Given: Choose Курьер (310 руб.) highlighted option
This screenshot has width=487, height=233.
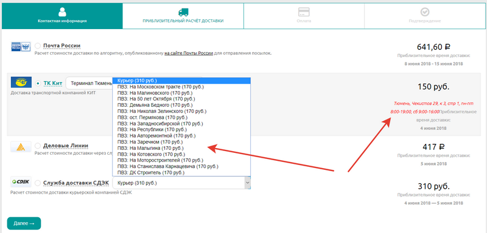Looking at the screenshot, I should (x=181, y=81).
